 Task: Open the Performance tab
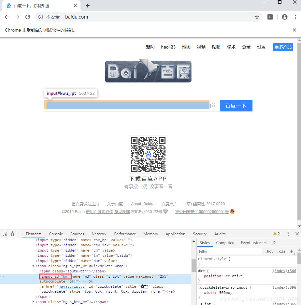125,234
